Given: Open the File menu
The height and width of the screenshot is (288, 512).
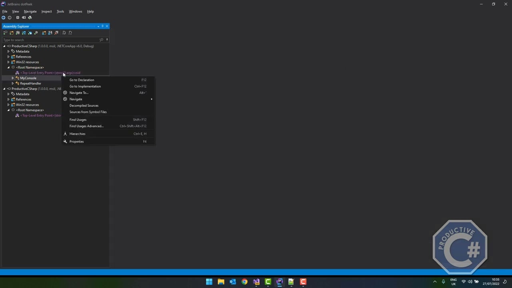Looking at the screenshot, I should pyautogui.click(x=5, y=12).
